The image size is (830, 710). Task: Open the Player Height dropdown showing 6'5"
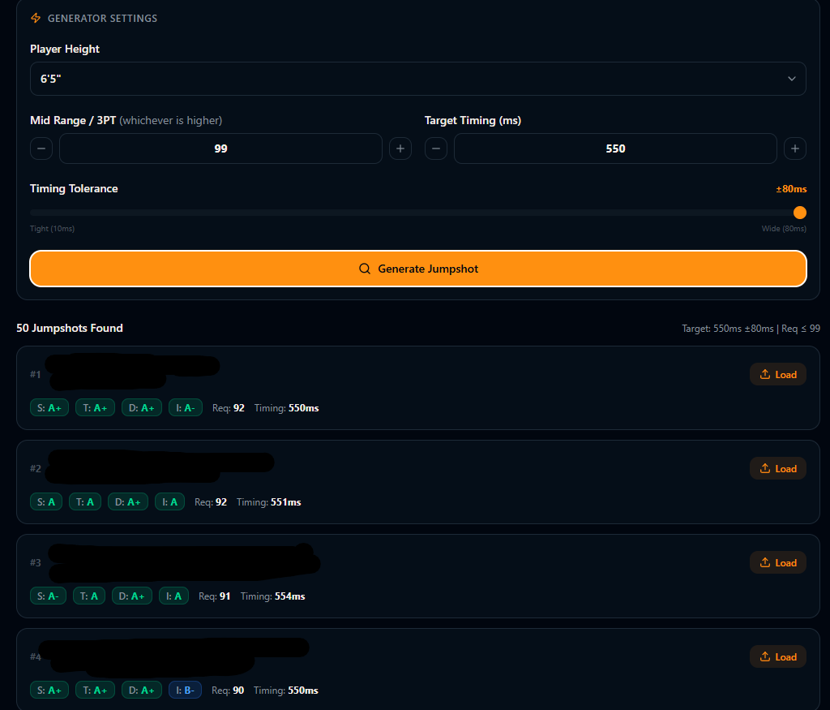pos(417,79)
